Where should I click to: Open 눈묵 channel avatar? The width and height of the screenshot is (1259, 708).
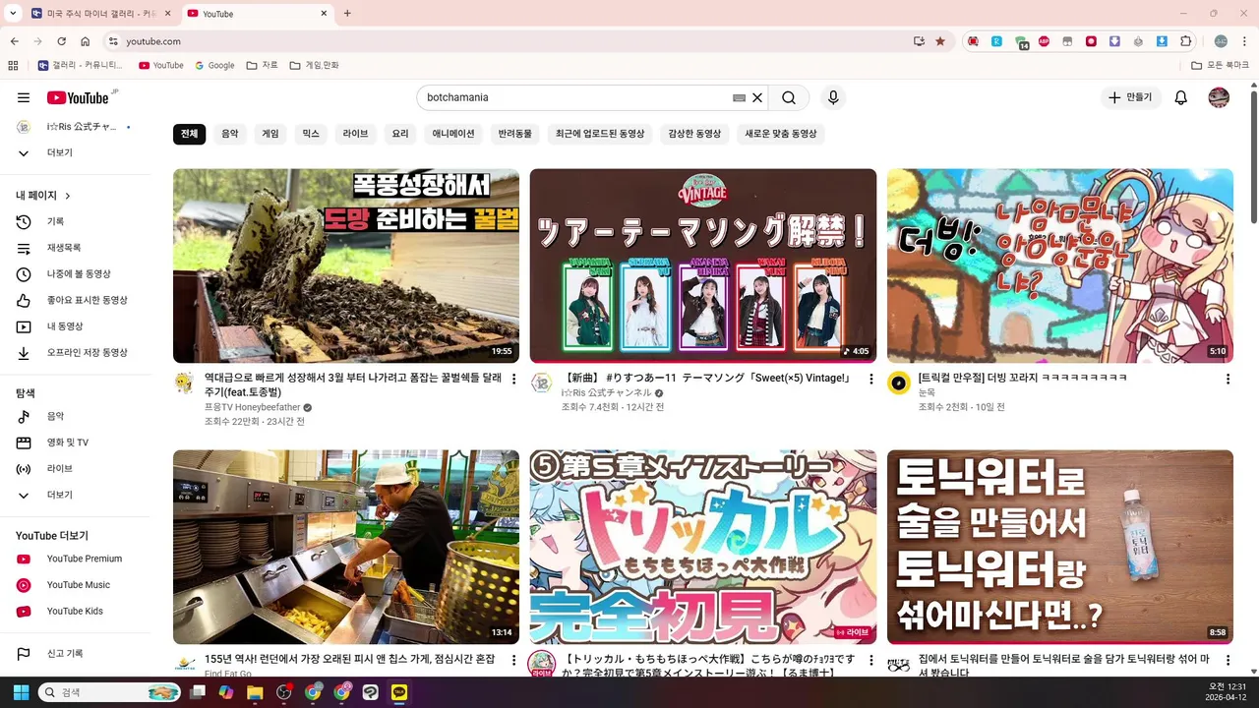pos(898,383)
